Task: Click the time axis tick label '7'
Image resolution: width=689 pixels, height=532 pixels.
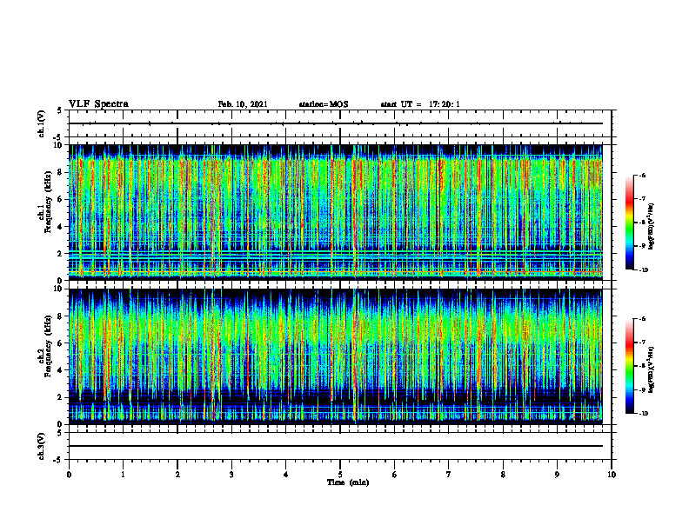Action: (x=449, y=475)
